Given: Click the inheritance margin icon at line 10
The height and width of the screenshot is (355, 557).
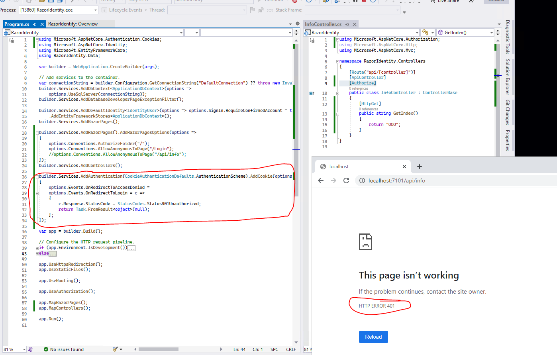Looking at the screenshot, I should 312,93.
